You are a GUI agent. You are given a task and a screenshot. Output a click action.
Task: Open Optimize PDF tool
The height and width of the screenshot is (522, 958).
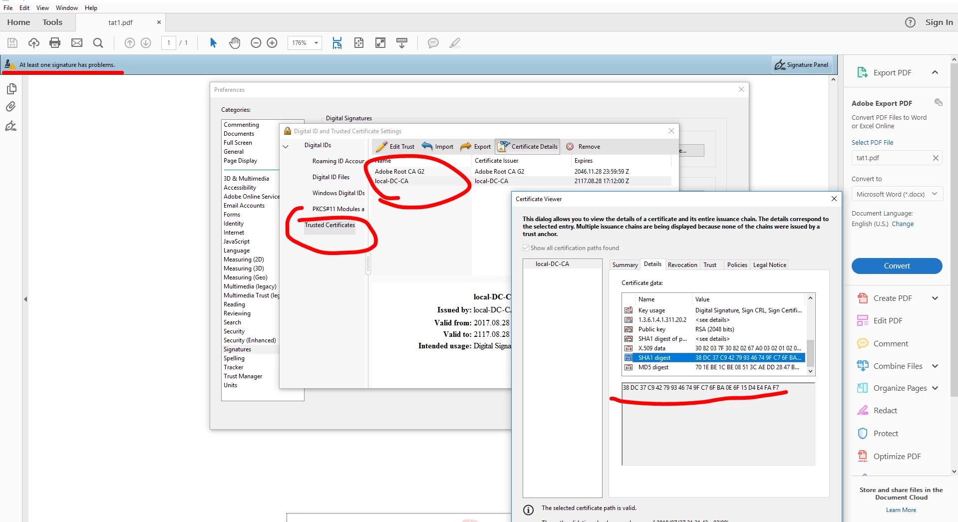tap(897, 457)
